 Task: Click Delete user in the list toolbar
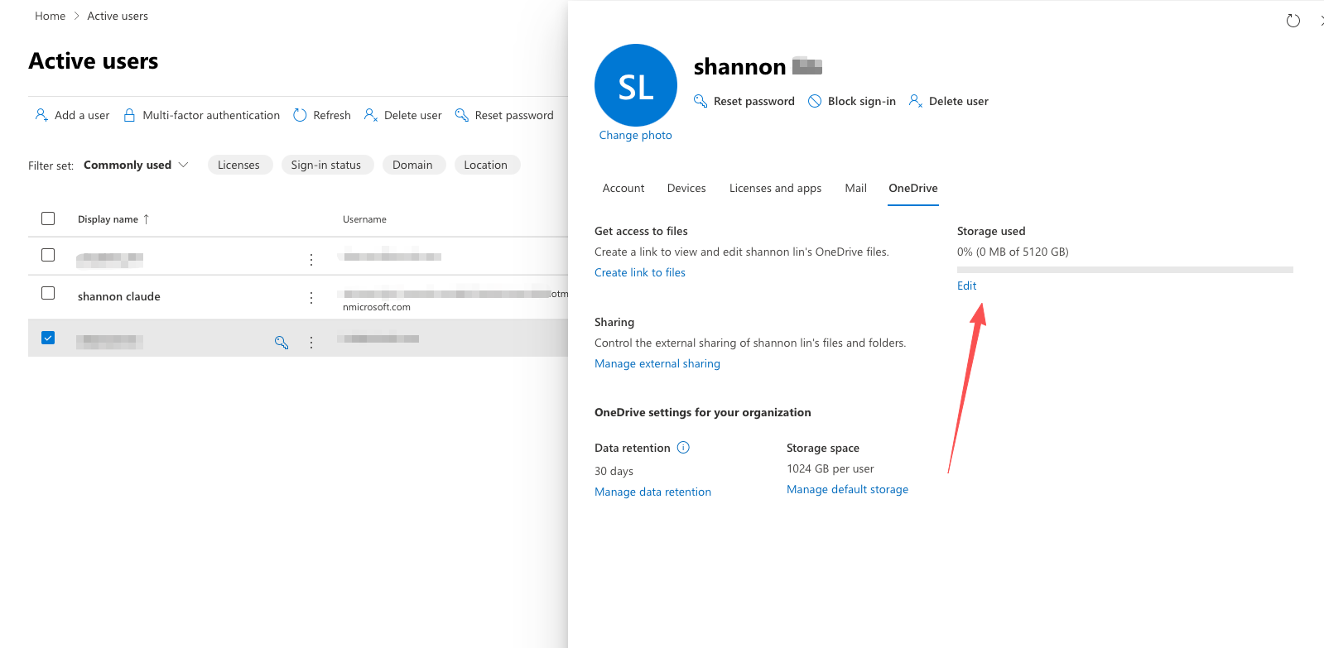coord(403,115)
